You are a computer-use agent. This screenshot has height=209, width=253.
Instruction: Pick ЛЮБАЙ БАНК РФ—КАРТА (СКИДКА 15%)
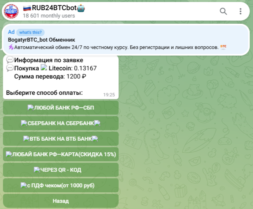pyautogui.click(x=61, y=154)
